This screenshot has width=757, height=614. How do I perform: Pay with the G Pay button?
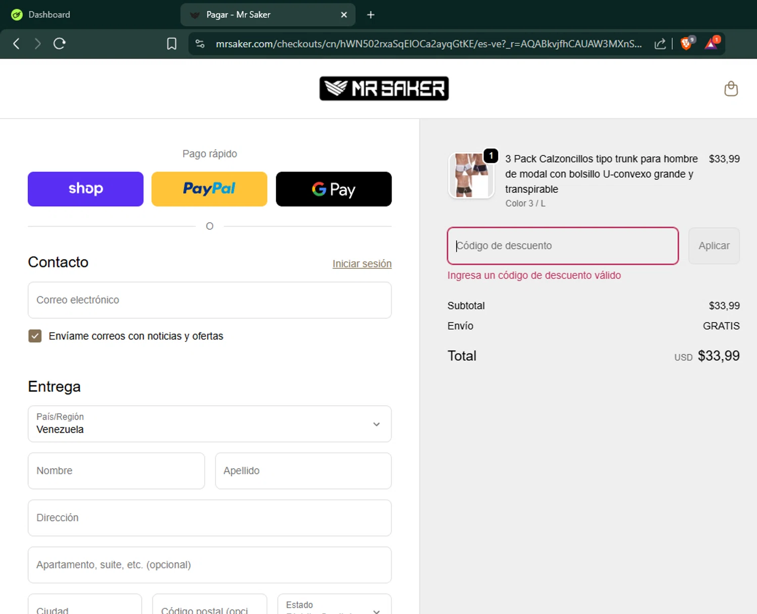334,189
